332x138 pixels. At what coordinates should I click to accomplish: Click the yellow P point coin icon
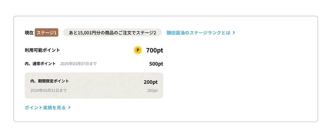[x=138, y=50]
